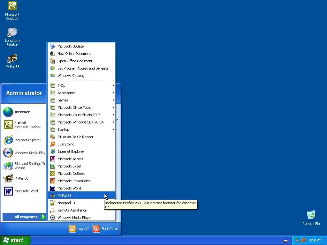The height and width of the screenshot is (245, 327).
Task: Click the green All Programs arrow
Action: (43, 217)
